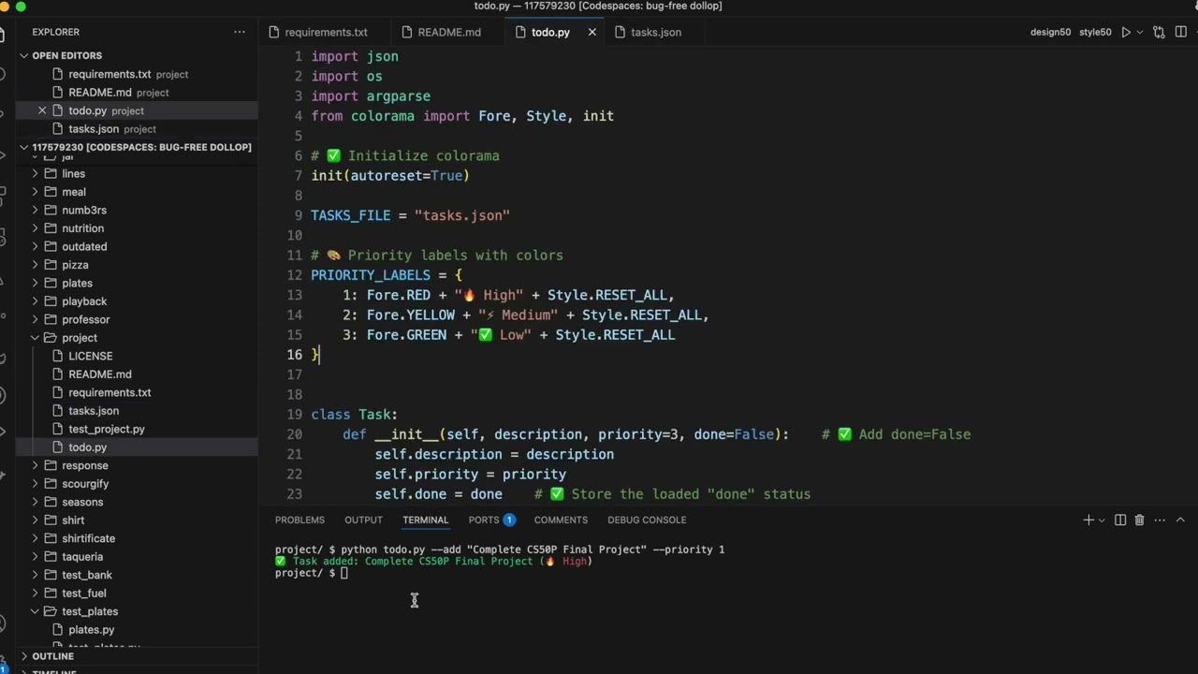Split the terminal pane
Screen dimensions: 1198x674
click(1120, 520)
